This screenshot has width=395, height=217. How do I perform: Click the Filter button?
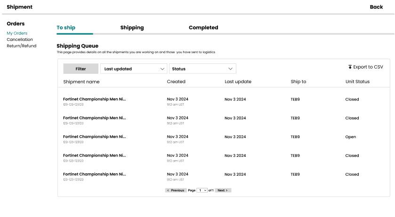click(x=81, y=69)
